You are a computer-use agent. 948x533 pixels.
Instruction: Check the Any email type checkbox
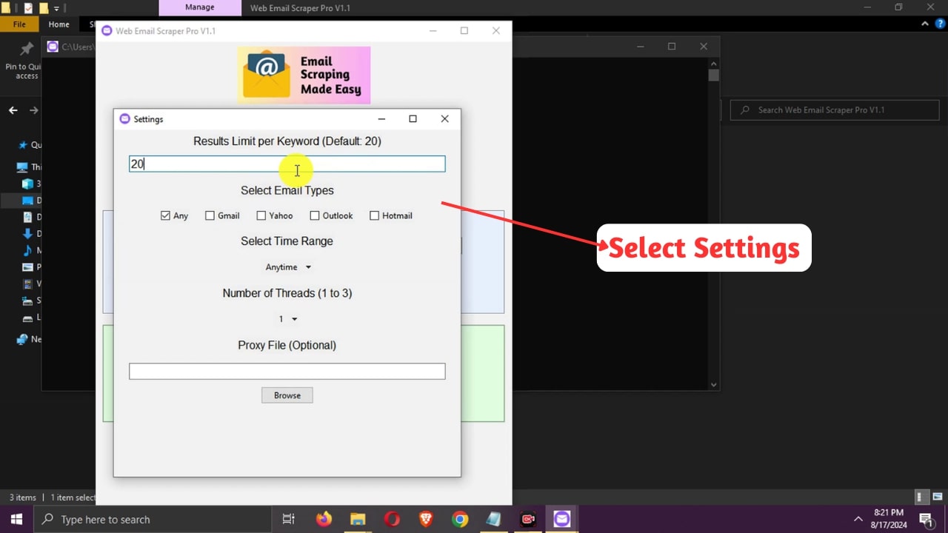point(165,215)
